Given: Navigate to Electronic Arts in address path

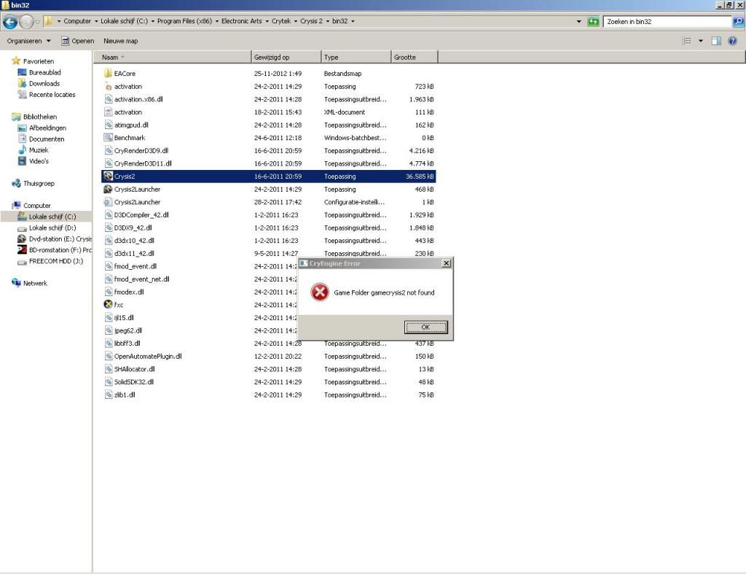Looking at the screenshot, I should point(242,21).
